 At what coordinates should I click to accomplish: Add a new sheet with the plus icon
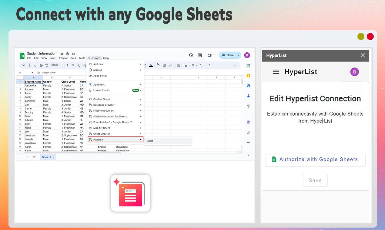click(27, 157)
